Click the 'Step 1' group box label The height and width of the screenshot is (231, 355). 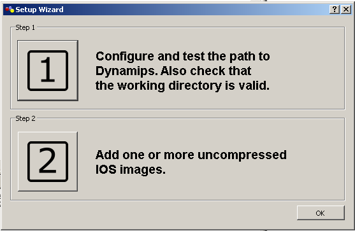(25, 27)
